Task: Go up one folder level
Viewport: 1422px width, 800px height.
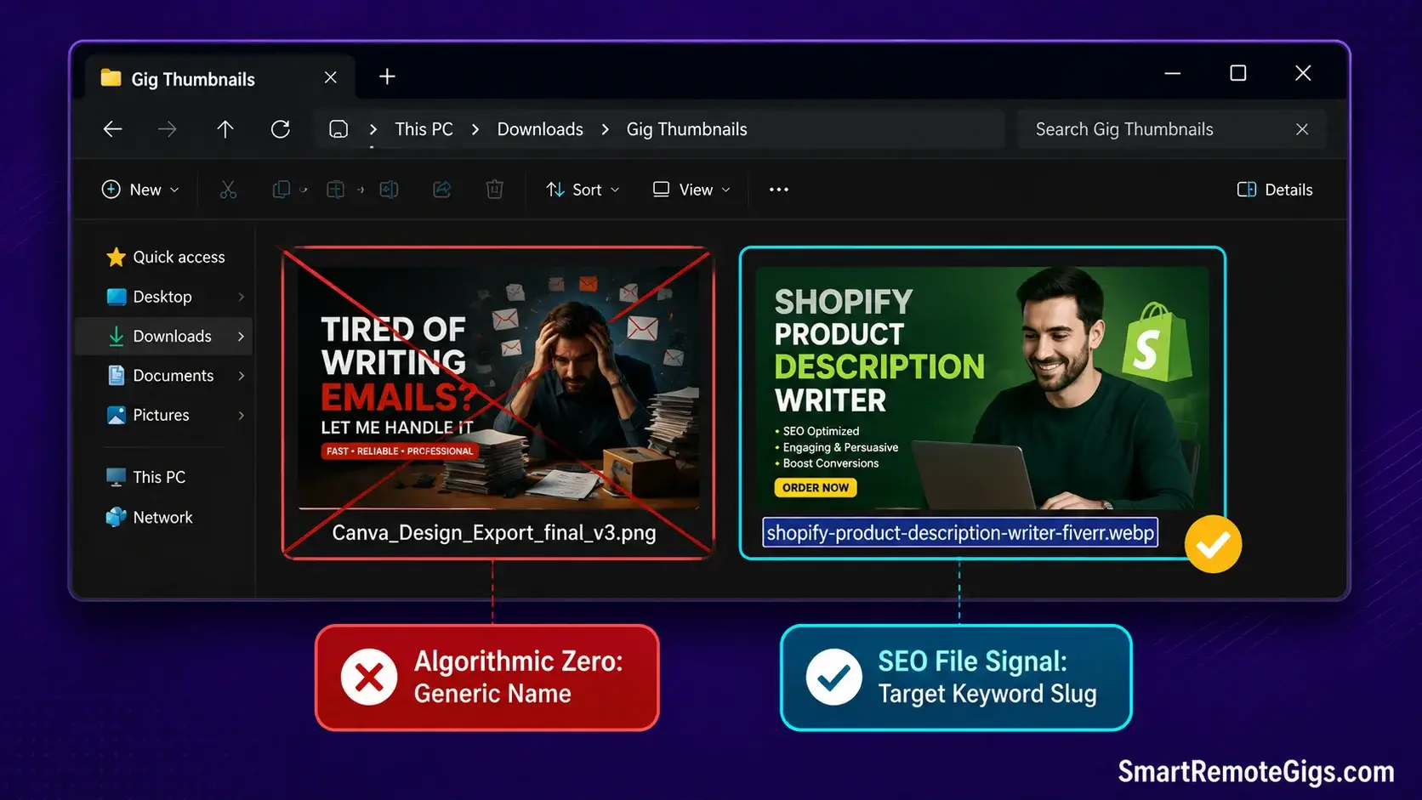Action: 225,129
